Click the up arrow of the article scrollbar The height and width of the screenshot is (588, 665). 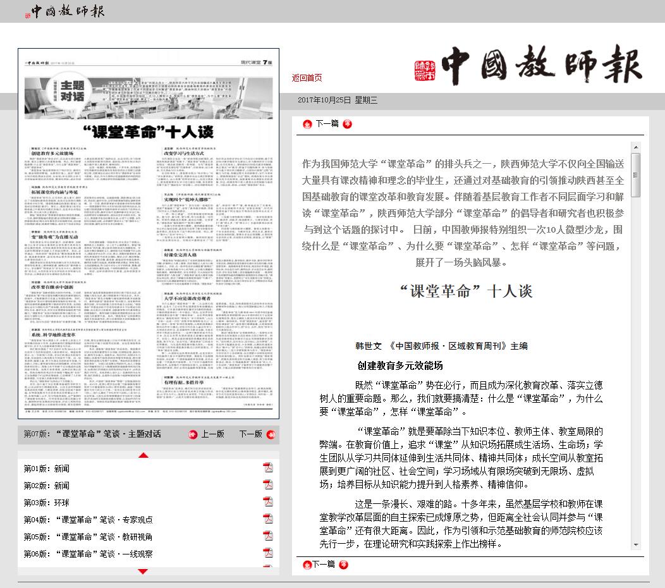click(x=636, y=147)
